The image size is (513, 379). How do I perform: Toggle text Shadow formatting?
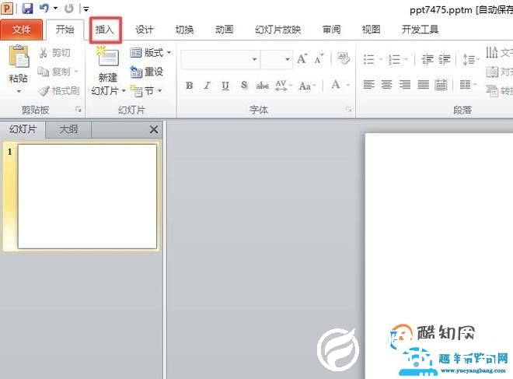pos(244,86)
